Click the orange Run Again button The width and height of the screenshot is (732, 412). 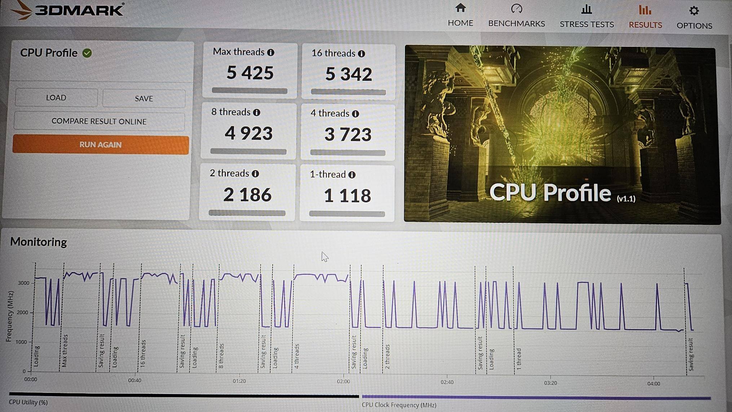coord(101,145)
